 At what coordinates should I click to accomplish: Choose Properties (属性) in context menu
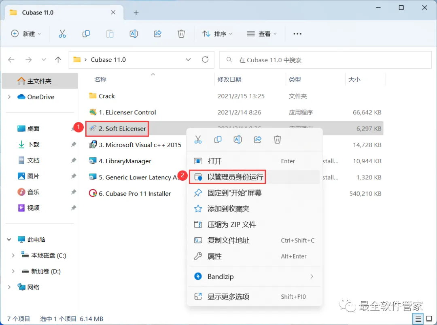254,256
